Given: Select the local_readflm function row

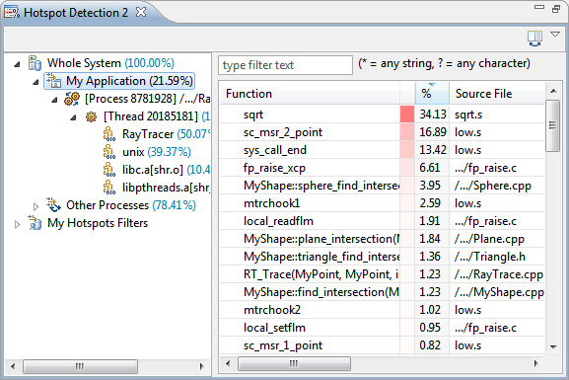Looking at the screenshot, I should (x=382, y=221).
